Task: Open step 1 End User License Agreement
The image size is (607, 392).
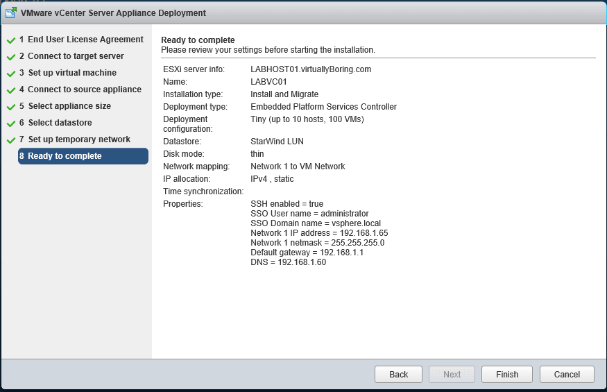Action: click(81, 40)
